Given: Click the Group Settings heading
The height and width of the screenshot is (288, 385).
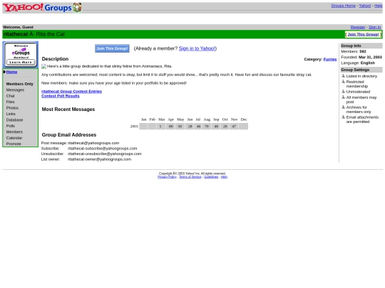Looking at the screenshot, I should pos(355,70).
